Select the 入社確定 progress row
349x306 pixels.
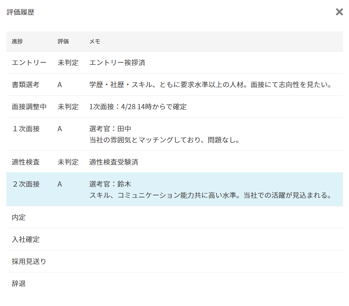click(x=26, y=239)
